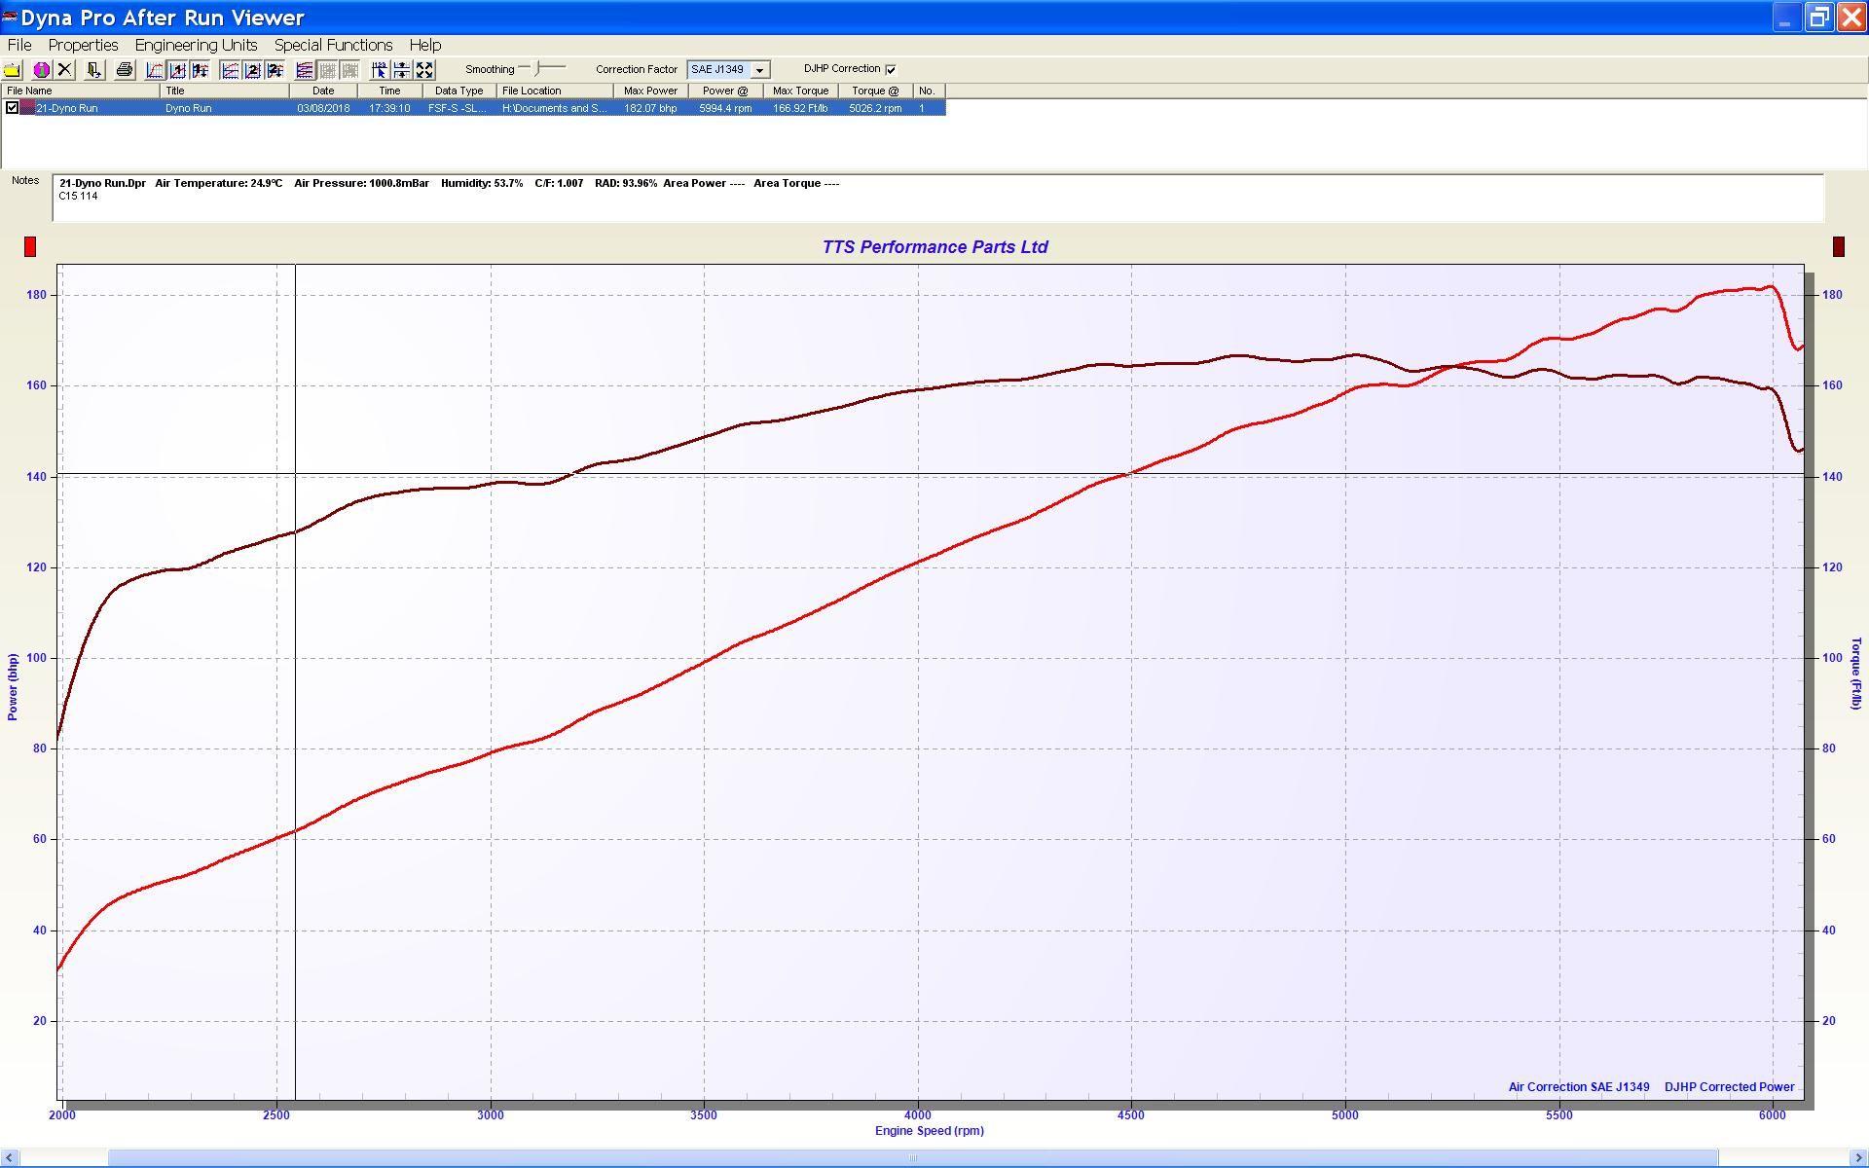Click the magenta info icon in toolbar

pyautogui.click(x=42, y=70)
